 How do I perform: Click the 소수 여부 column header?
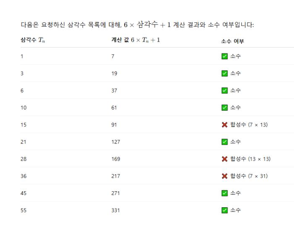pos(232,41)
